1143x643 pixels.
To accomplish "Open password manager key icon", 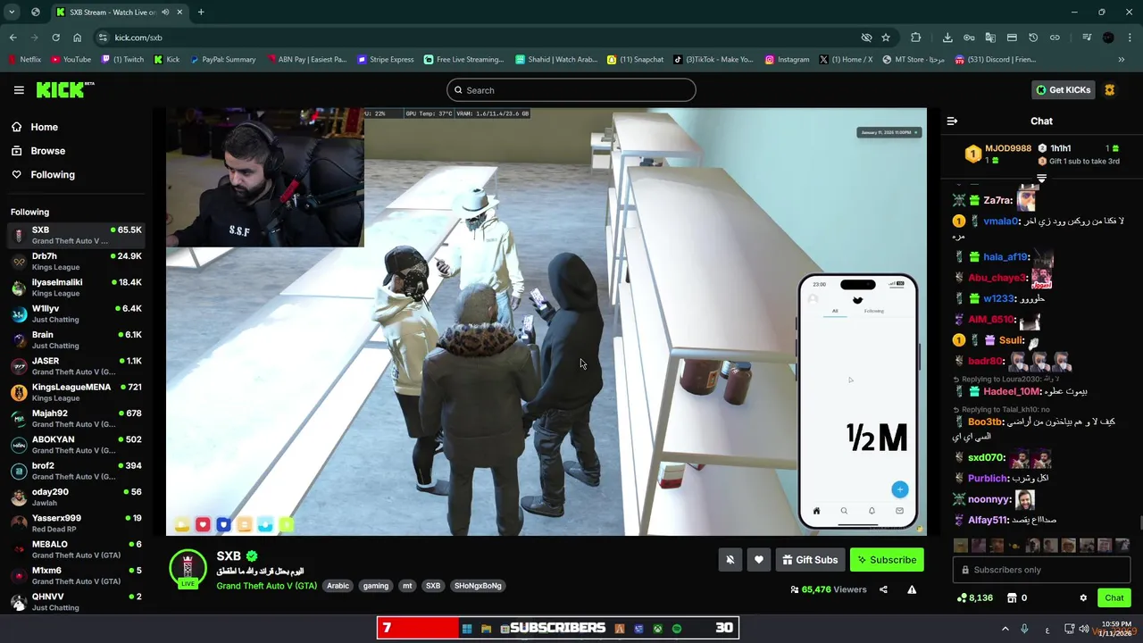I will [x=969, y=38].
